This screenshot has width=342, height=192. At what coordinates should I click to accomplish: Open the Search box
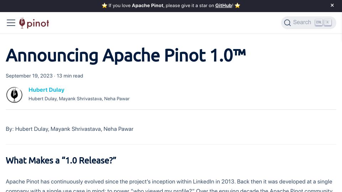pyautogui.click(x=309, y=22)
